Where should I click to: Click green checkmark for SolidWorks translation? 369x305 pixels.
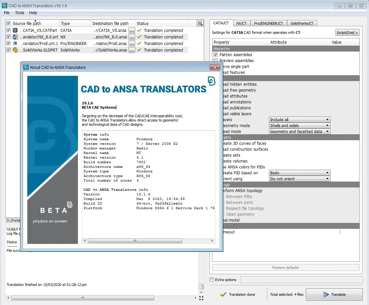[139, 50]
